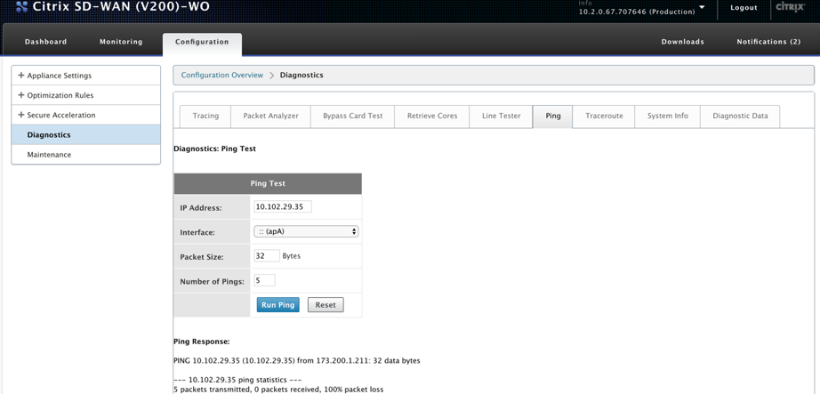The image size is (820, 394).
Task: Click into the Packet Size field
Action: 267,256
